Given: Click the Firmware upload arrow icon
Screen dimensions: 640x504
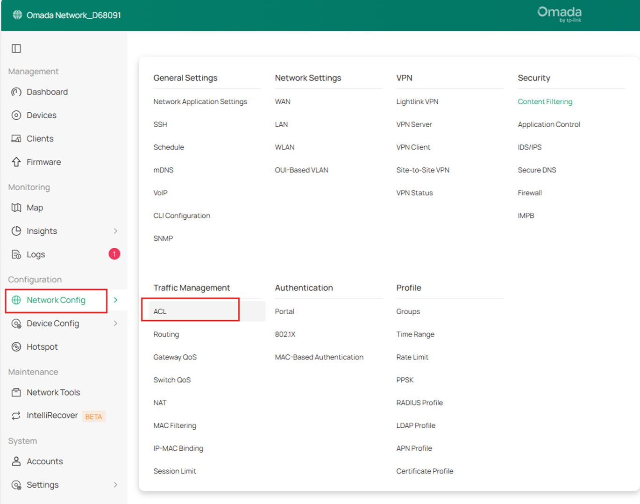Looking at the screenshot, I should tap(16, 162).
